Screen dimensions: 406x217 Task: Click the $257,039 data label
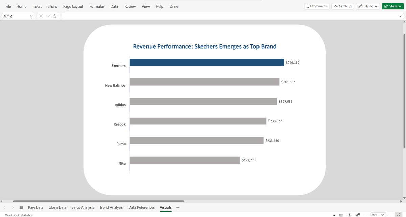point(286,101)
